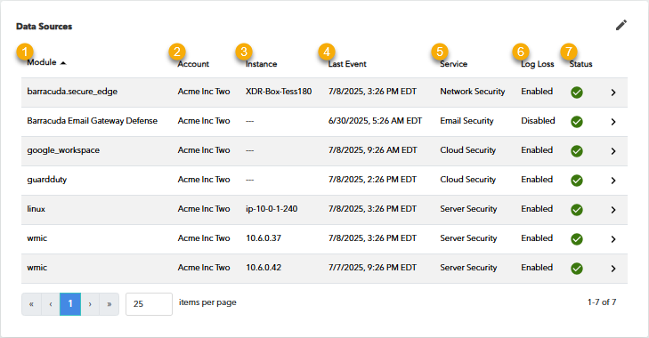Sort by the Log Loss column header
The width and height of the screenshot is (649, 338).
(537, 64)
